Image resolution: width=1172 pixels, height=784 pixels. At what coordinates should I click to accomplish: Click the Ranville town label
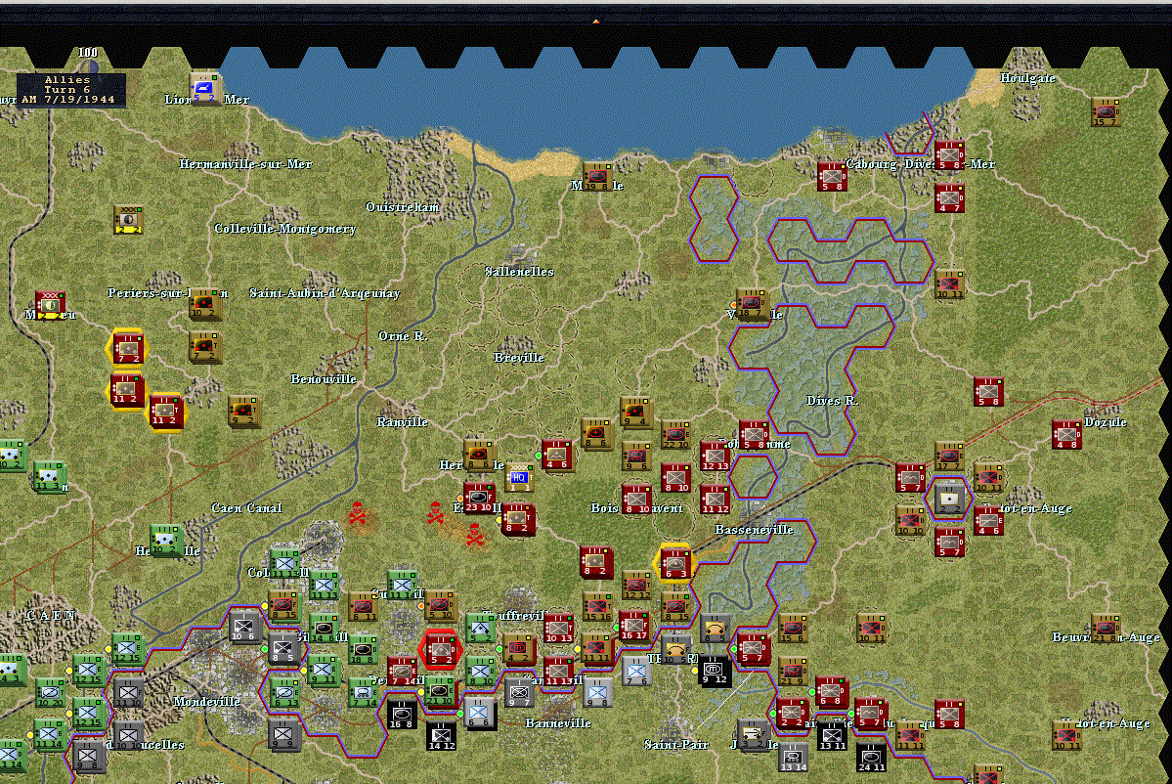(402, 422)
